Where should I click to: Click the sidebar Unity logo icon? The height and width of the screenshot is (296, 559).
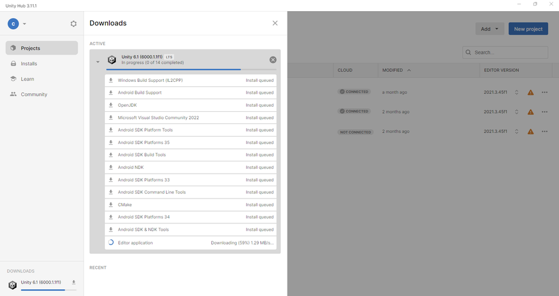12,285
